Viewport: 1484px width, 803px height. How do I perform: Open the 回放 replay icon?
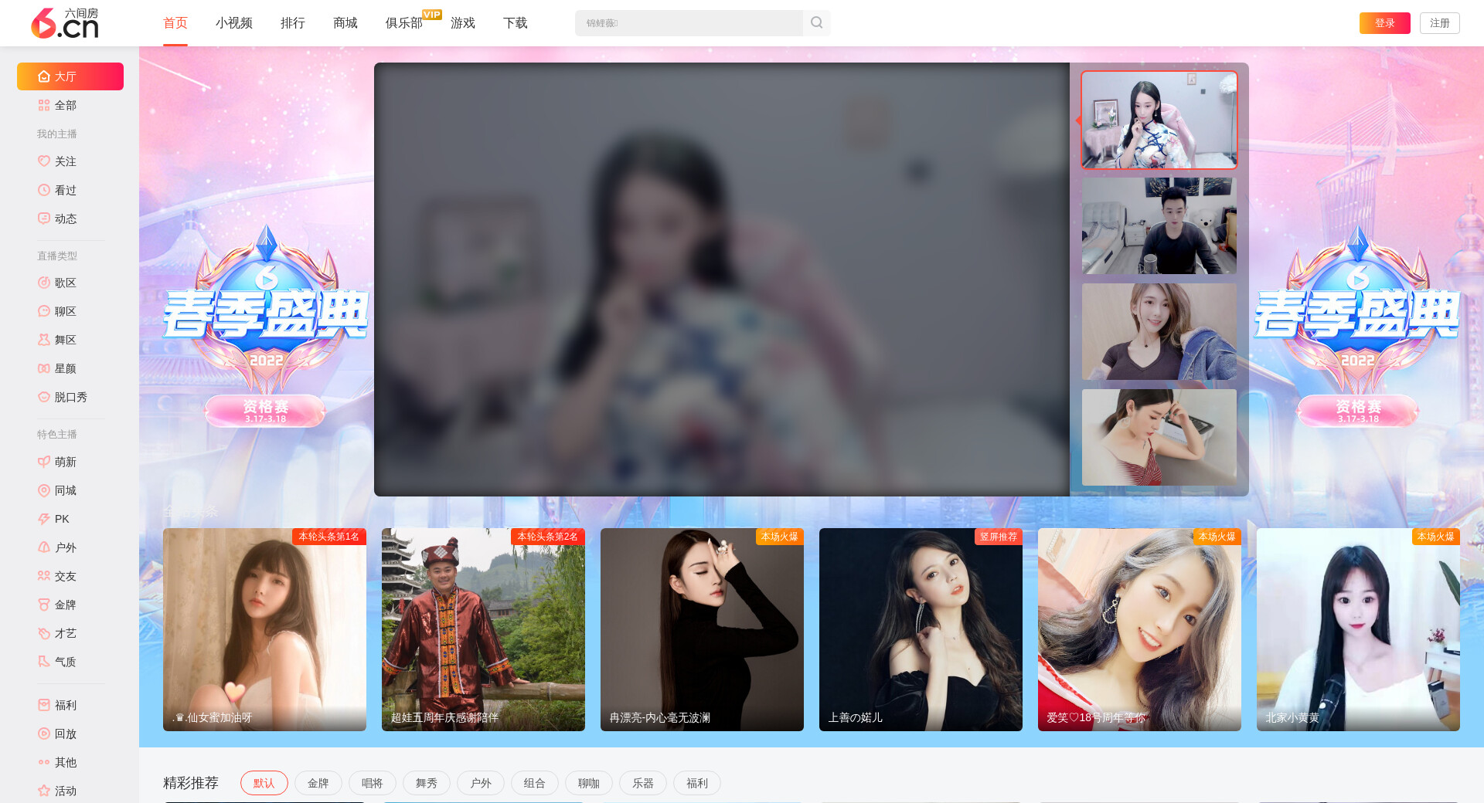click(44, 734)
